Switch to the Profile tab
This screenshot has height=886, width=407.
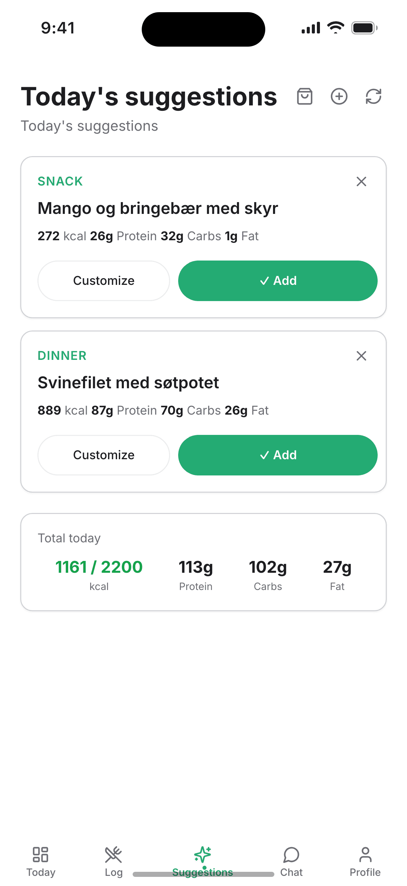point(365,862)
